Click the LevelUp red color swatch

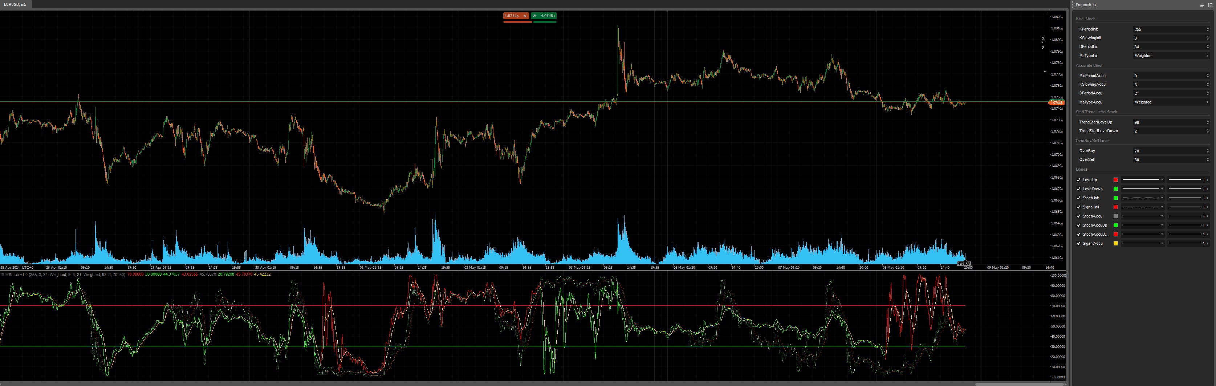[1116, 180]
